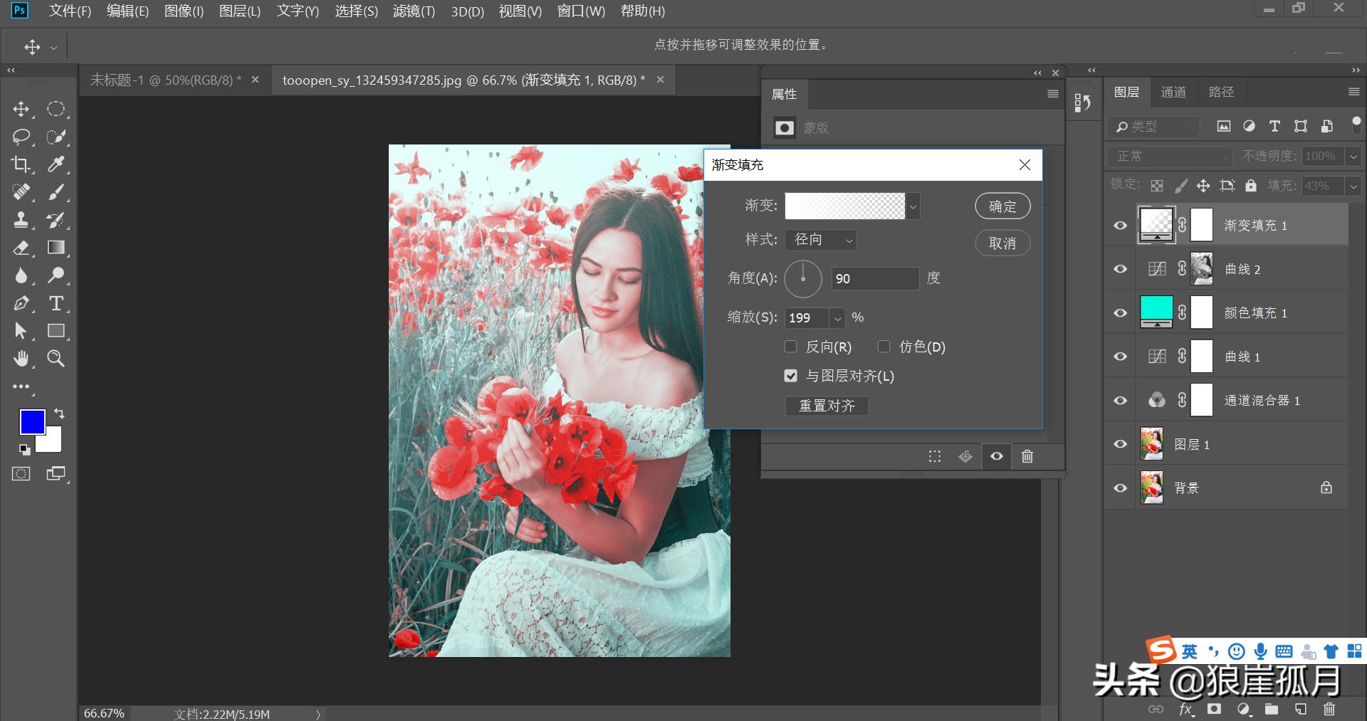This screenshot has height=721, width=1367.
Task: Enable the 反向(R) checkbox
Action: coord(790,347)
